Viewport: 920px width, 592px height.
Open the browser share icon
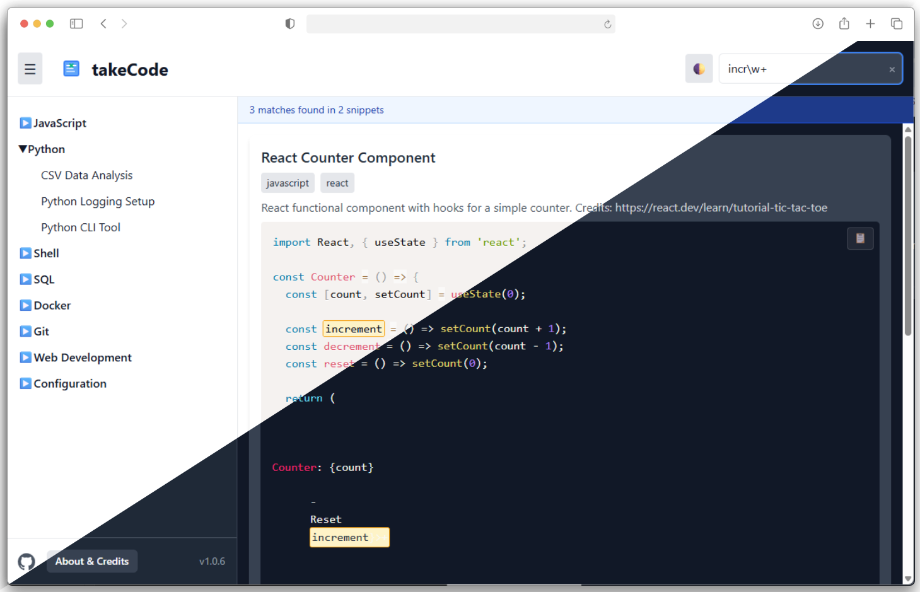click(844, 23)
